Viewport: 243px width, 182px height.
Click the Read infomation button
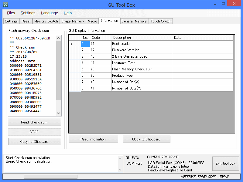click(93, 139)
